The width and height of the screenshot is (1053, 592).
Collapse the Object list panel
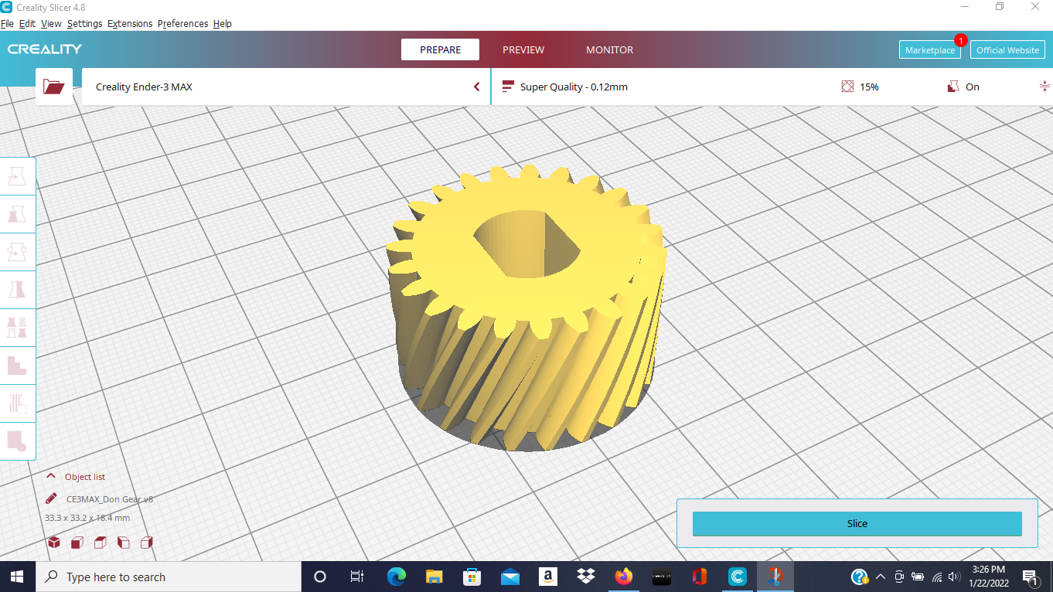coord(50,476)
